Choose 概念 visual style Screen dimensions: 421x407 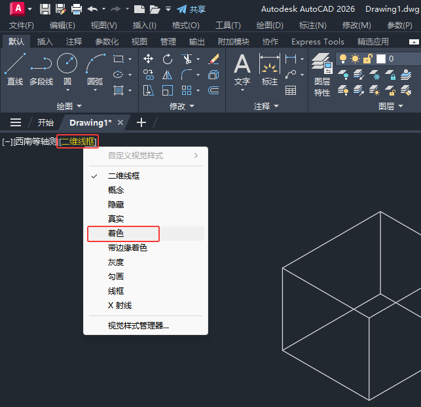tap(145, 190)
